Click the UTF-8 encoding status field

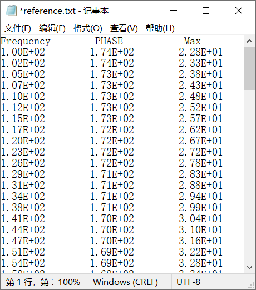[188, 282]
